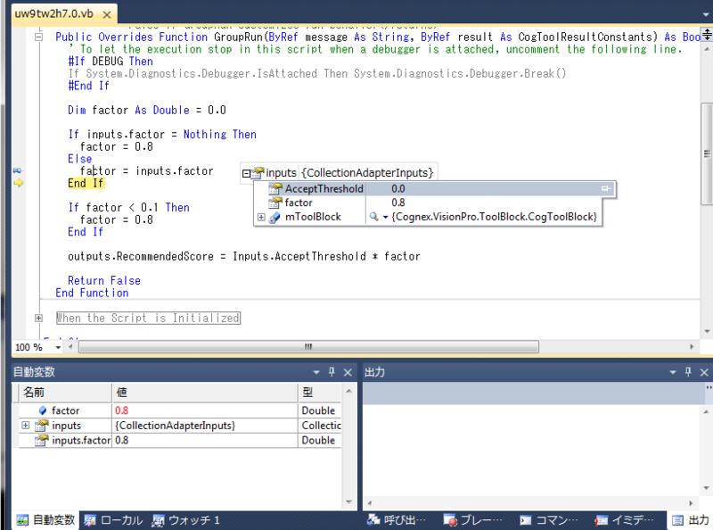Open the 出力 panel options dropdown

click(673, 372)
